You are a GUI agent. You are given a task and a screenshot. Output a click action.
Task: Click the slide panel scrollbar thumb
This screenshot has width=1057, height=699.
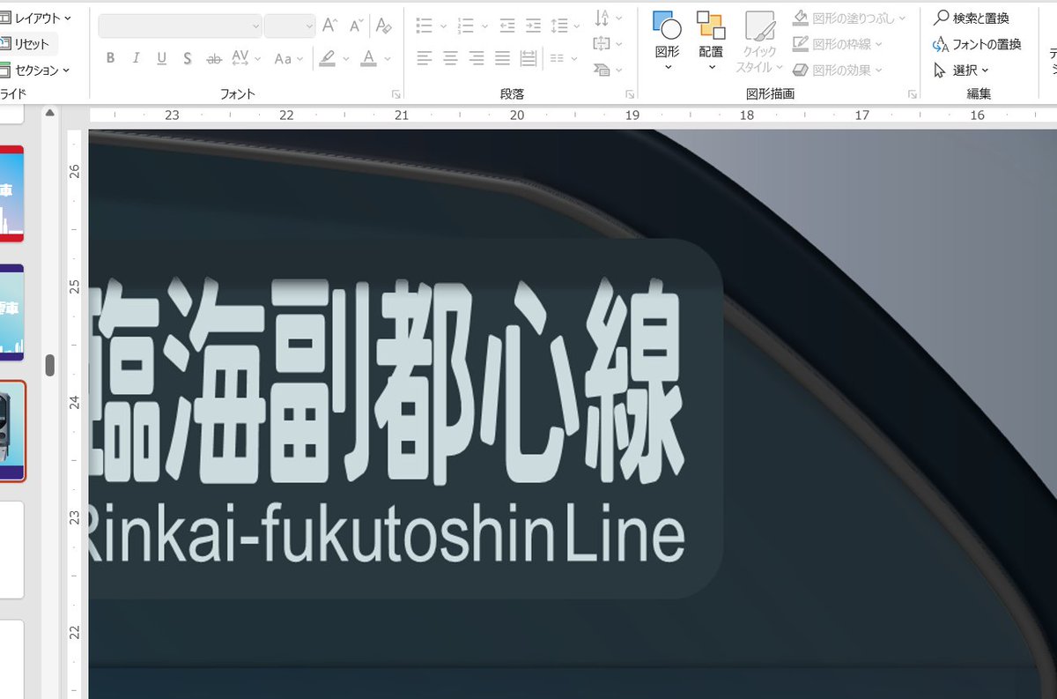click(50, 365)
